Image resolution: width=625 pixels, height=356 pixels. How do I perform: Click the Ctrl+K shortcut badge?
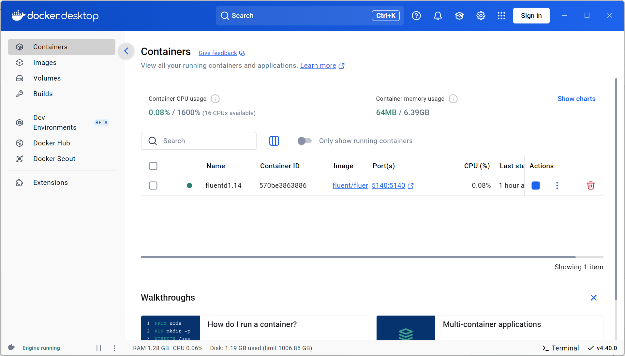click(x=386, y=16)
